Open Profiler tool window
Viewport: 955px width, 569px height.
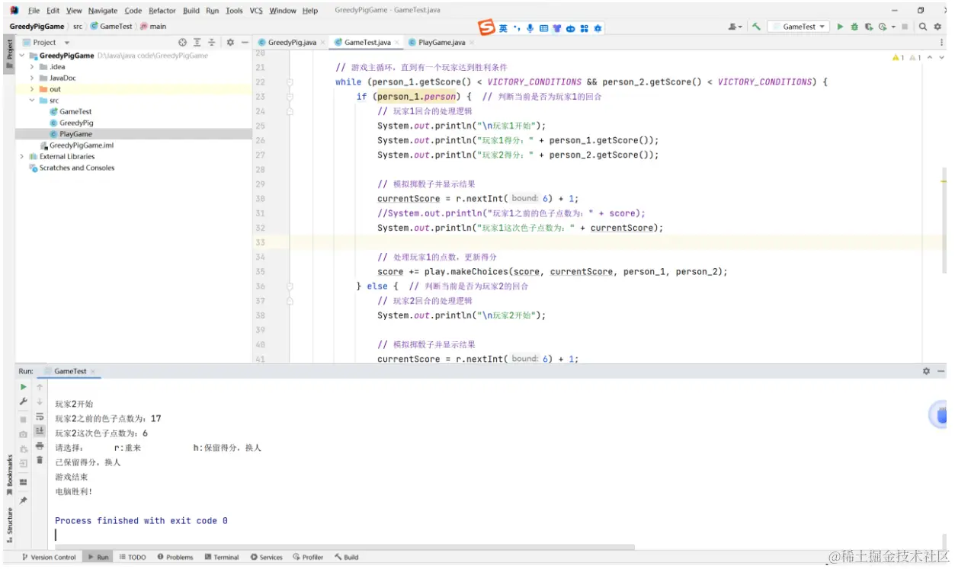(x=308, y=557)
